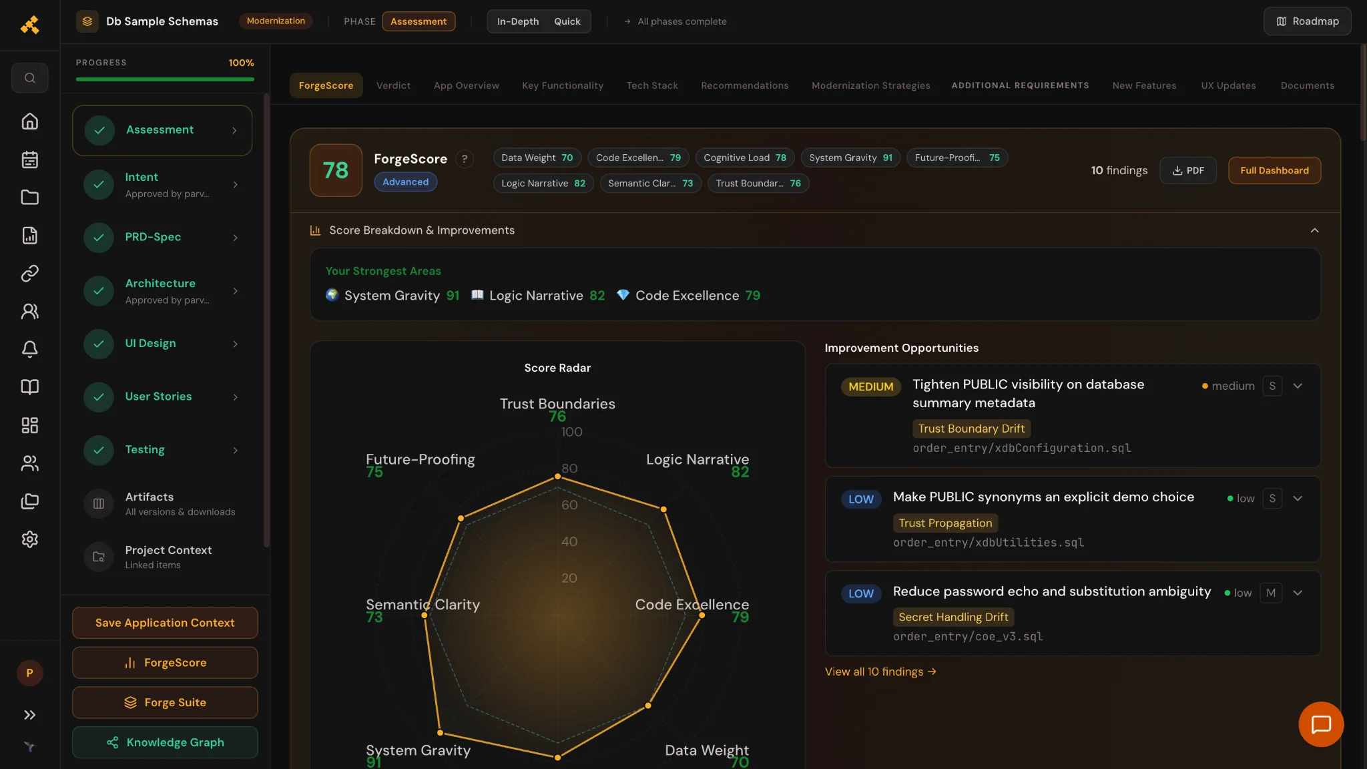The height and width of the screenshot is (769, 1367).
Task: Open Project Context linked items
Action: [x=162, y=557]
